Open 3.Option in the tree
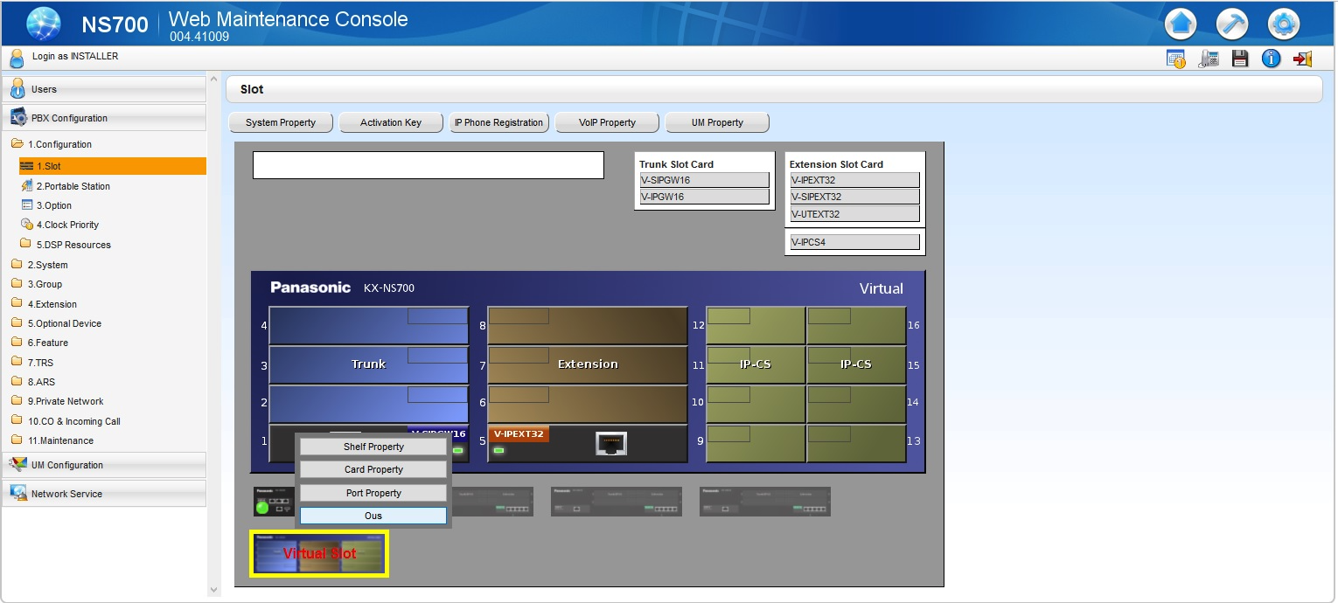 (54, 205)
